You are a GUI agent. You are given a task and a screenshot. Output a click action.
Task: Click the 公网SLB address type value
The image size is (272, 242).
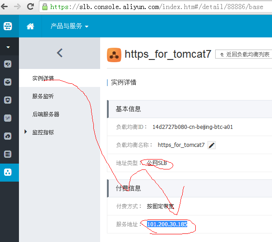tap(157, 163)
